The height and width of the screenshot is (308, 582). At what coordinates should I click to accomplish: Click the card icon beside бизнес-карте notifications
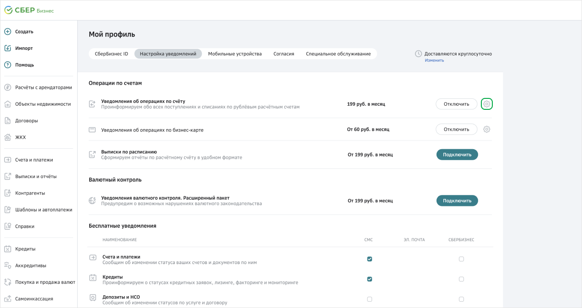[92, 130]
